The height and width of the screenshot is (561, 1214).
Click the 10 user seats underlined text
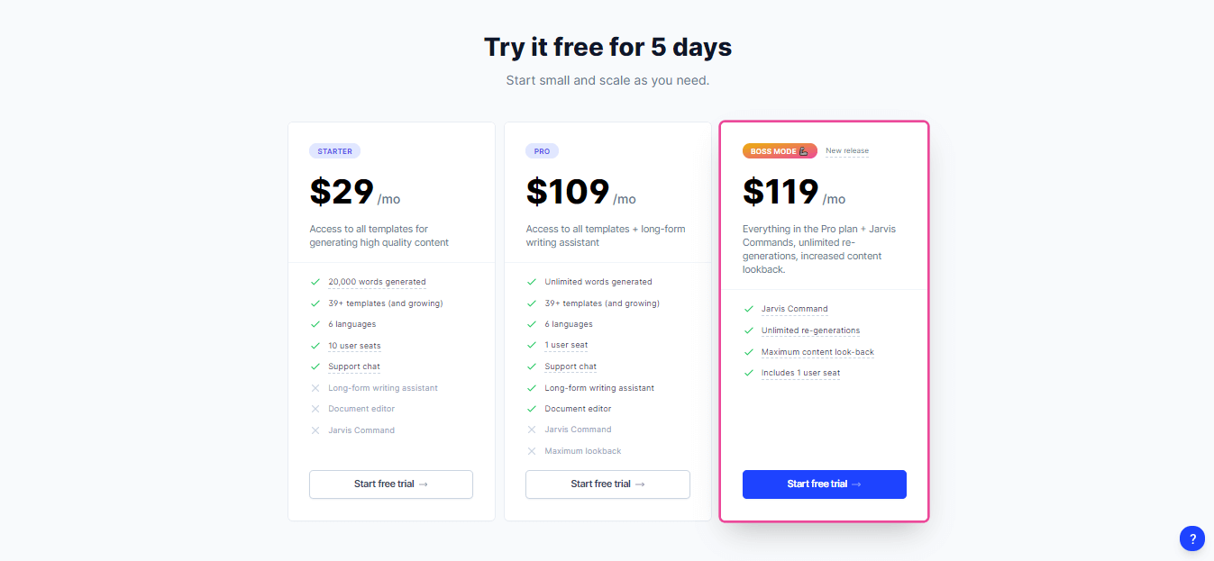click(x=354, y=346)
